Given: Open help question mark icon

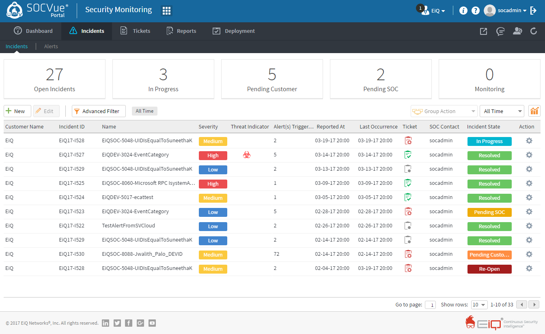Looking at the screenshot, I should click(476, 11).
